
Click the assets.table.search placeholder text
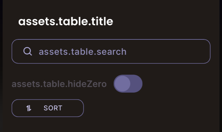click(x=83, y=52)
